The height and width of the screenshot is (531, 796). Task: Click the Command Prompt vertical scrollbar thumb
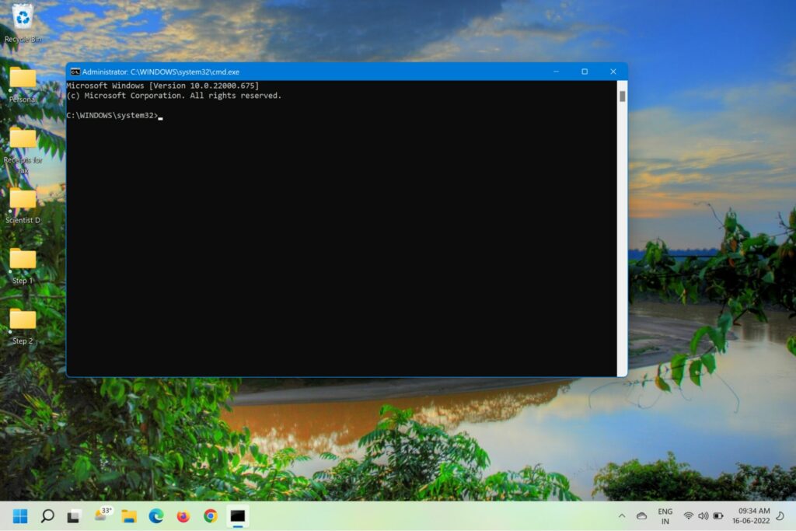coord(622,96)
